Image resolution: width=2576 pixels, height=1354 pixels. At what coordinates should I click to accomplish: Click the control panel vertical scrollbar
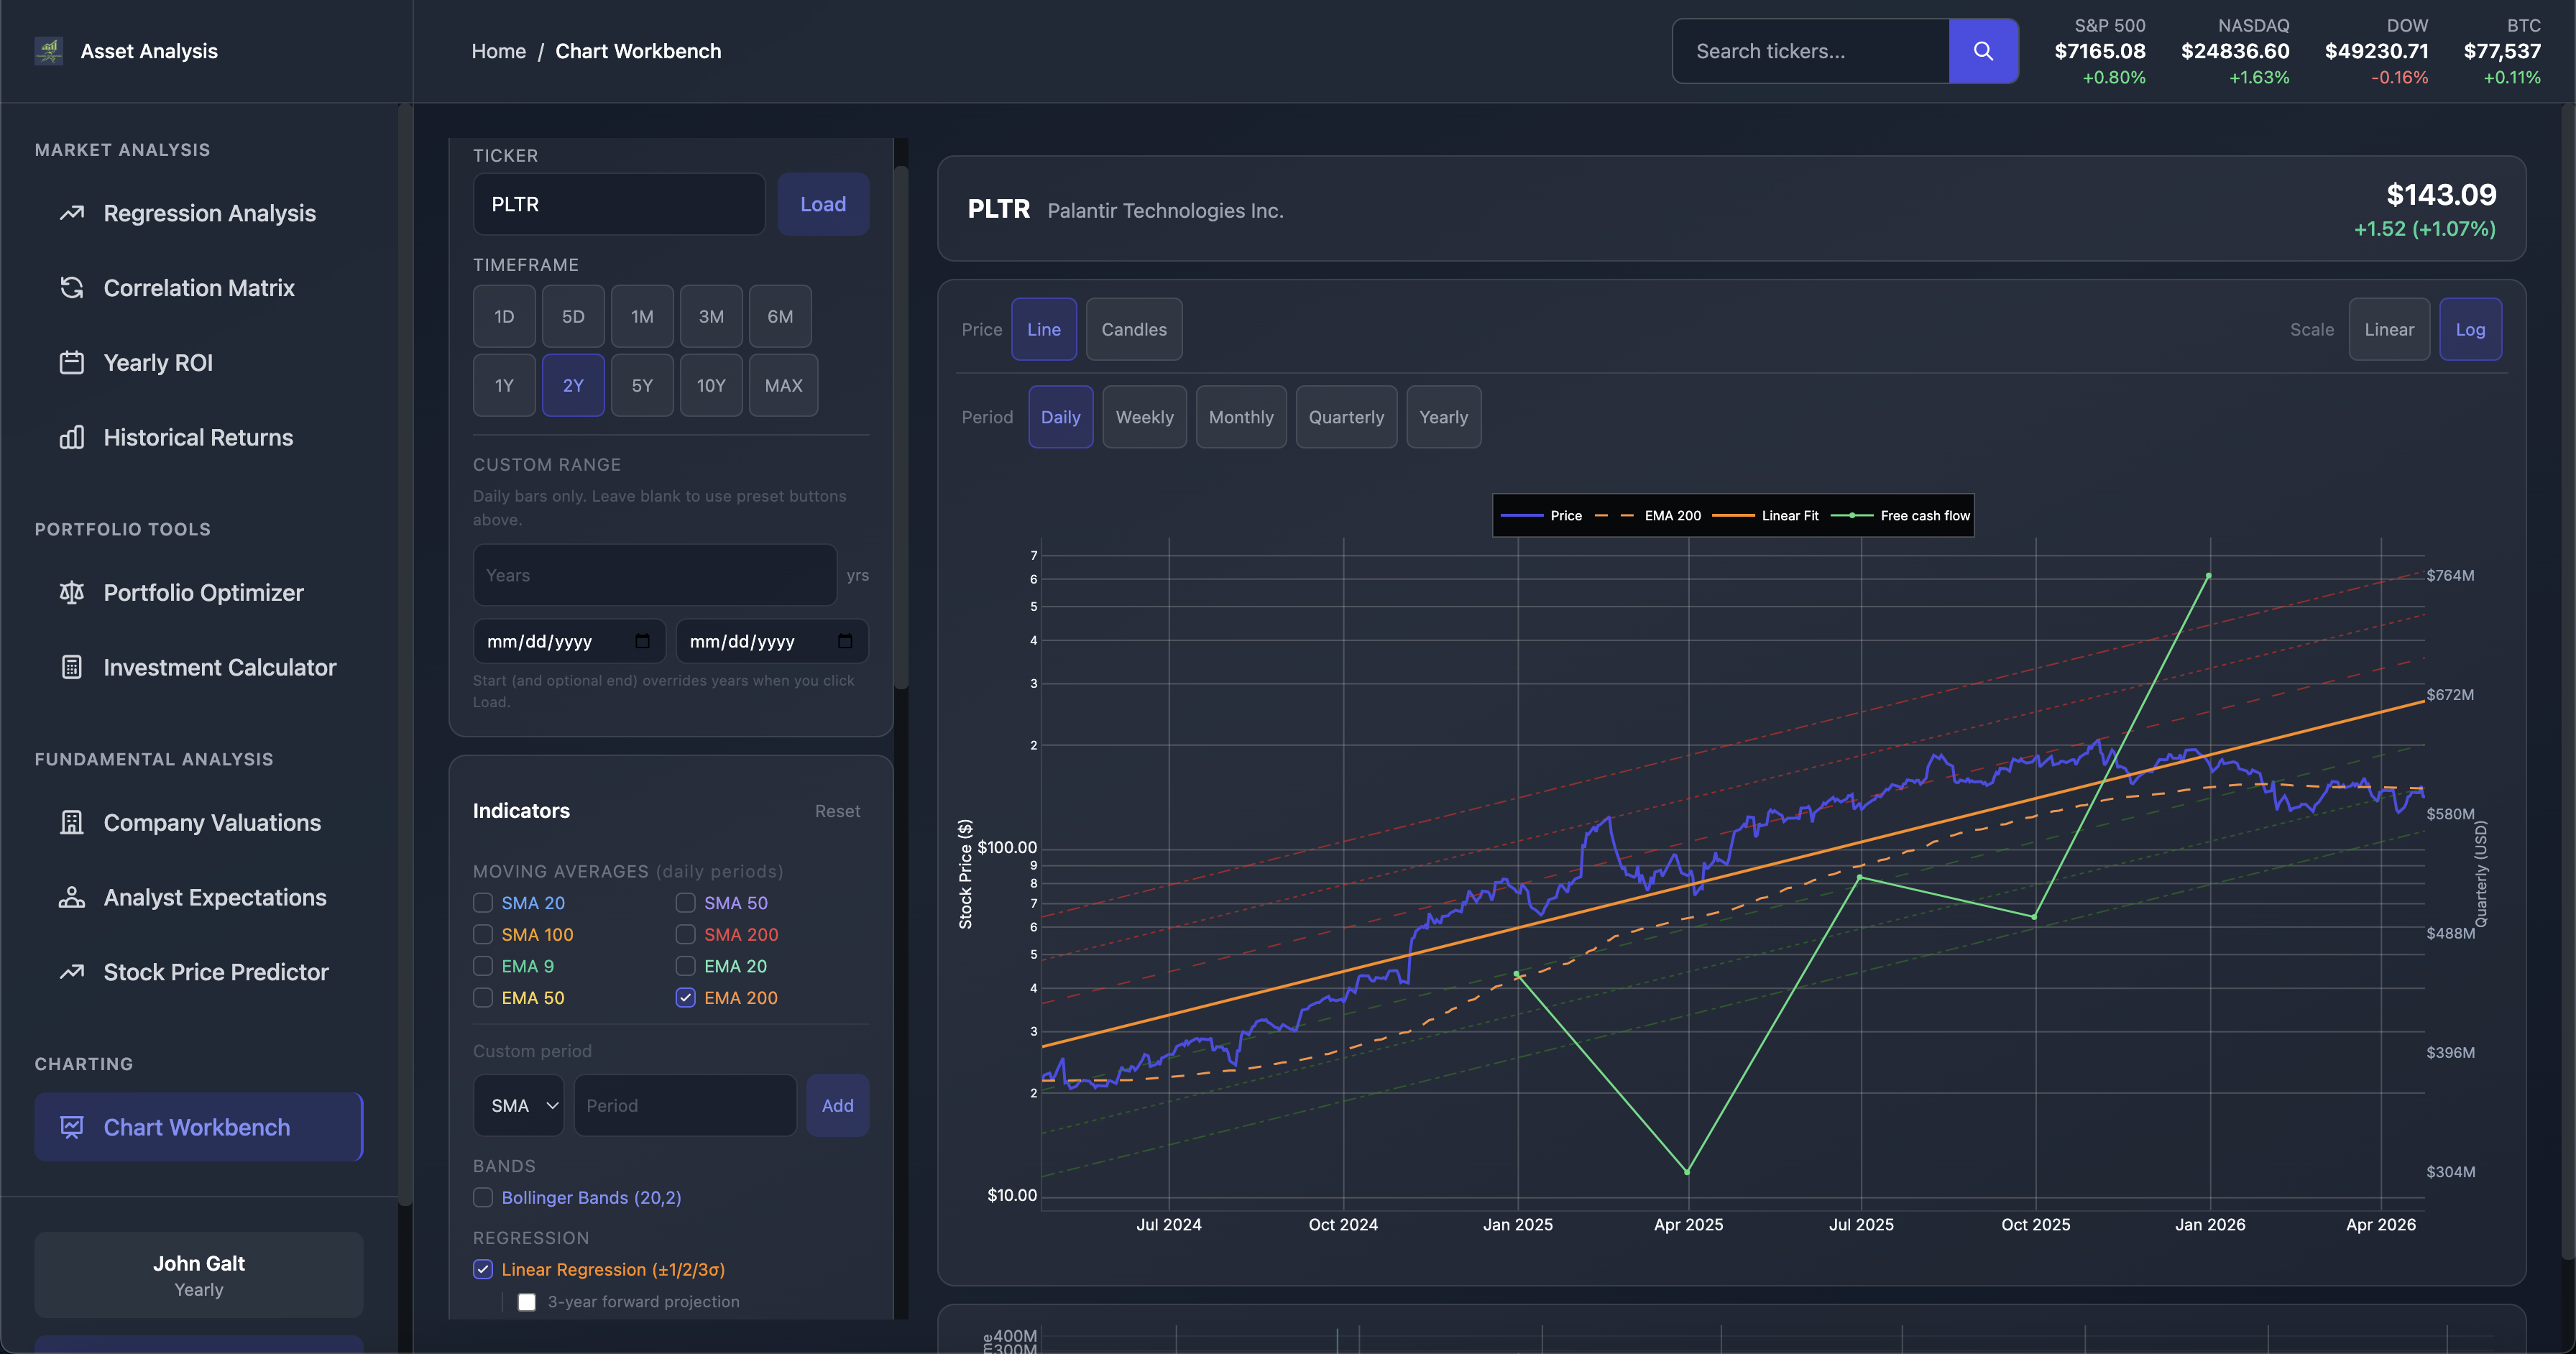[901, 428]
